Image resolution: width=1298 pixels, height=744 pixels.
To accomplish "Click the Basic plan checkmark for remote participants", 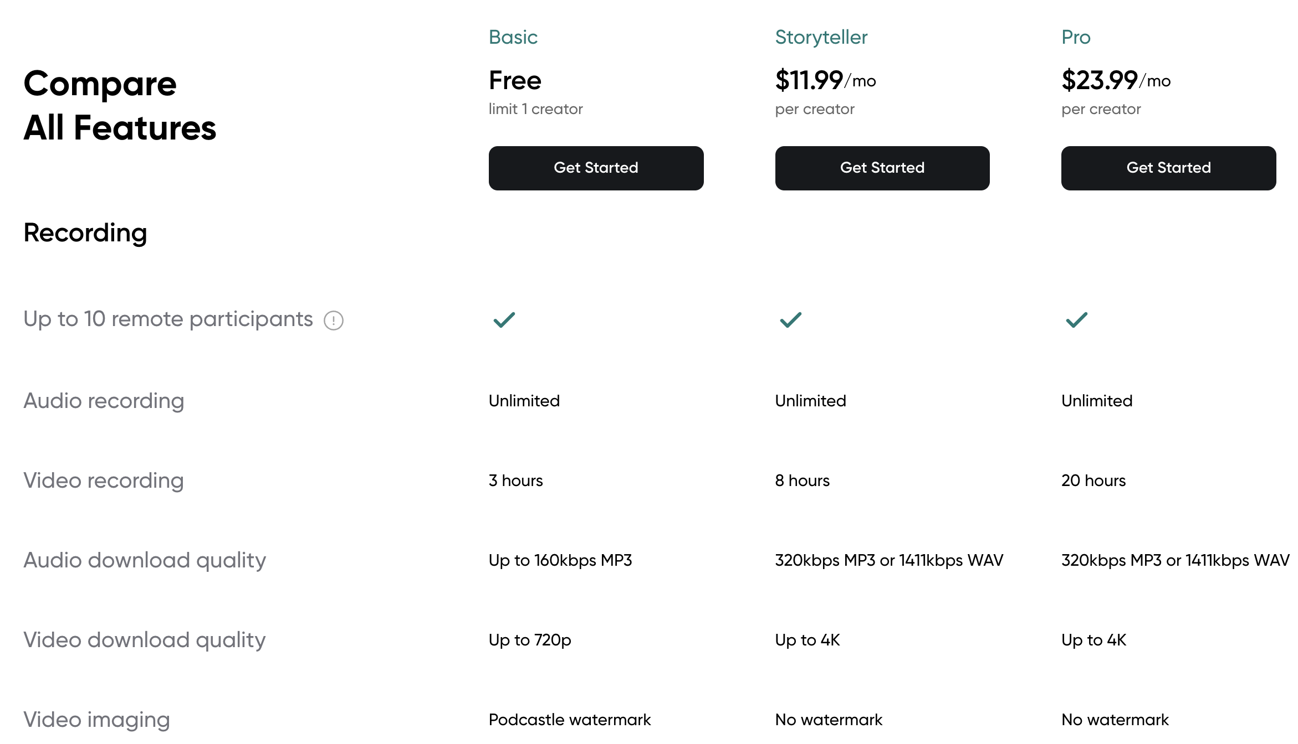I will point(504,320).
